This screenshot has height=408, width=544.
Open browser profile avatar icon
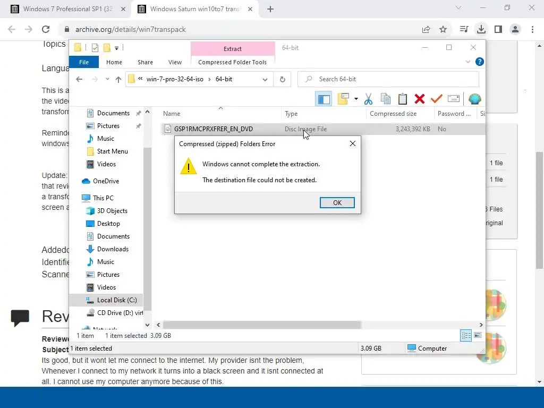[515, 30]
